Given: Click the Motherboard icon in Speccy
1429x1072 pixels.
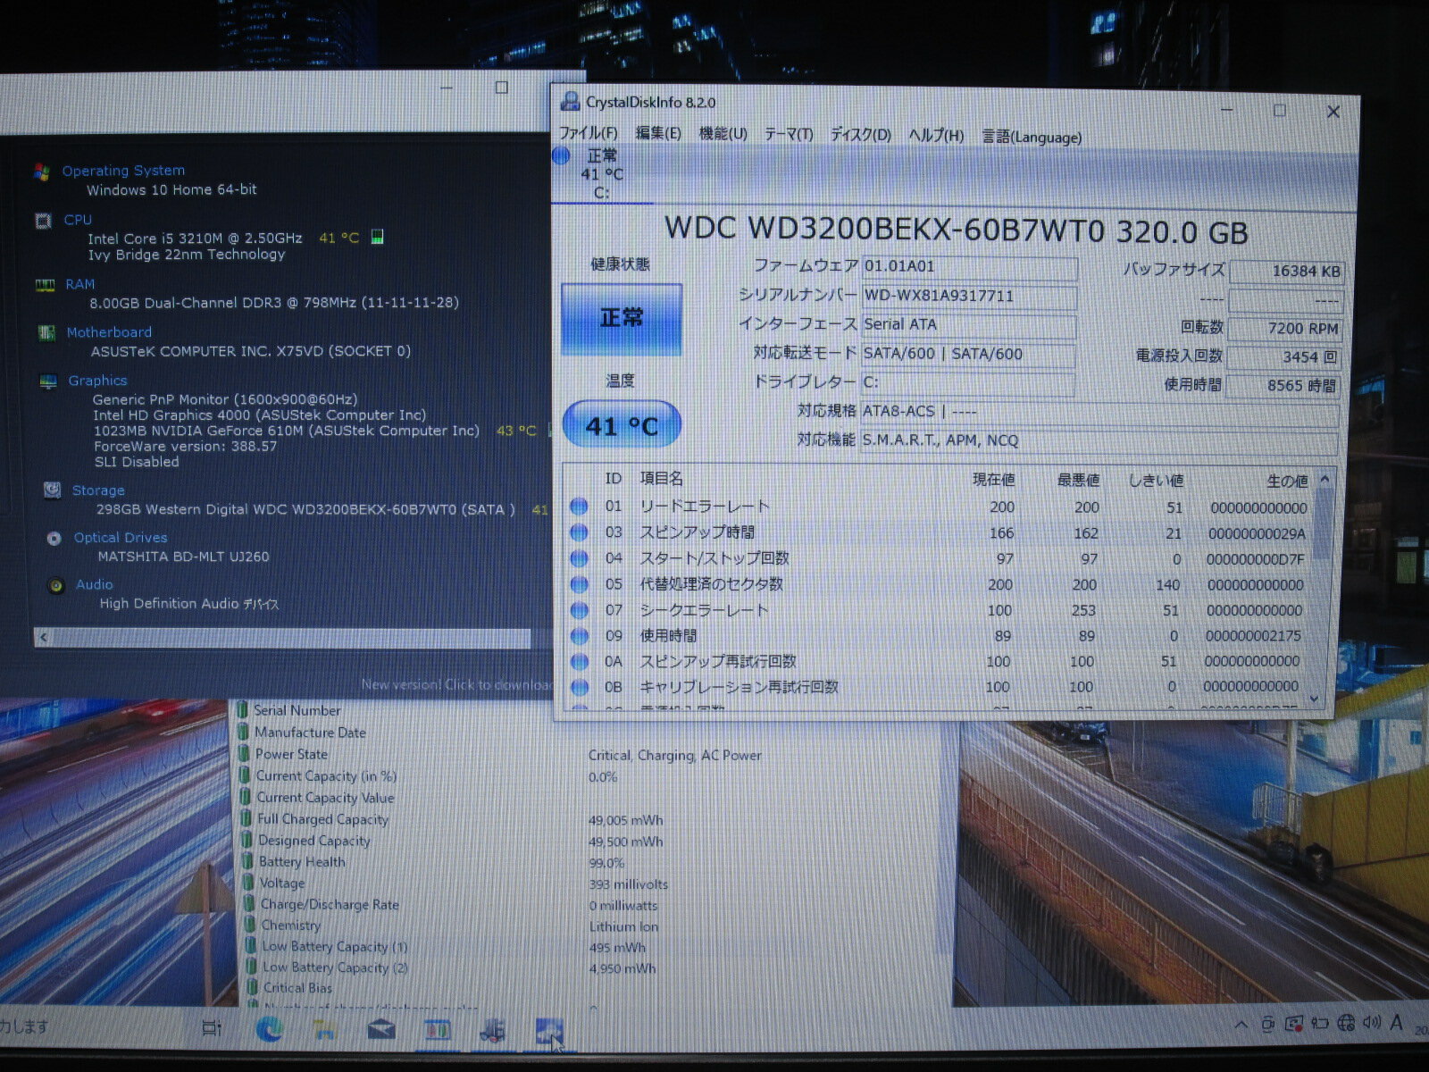Looking at the screenshot, I should tap(46, 333).
